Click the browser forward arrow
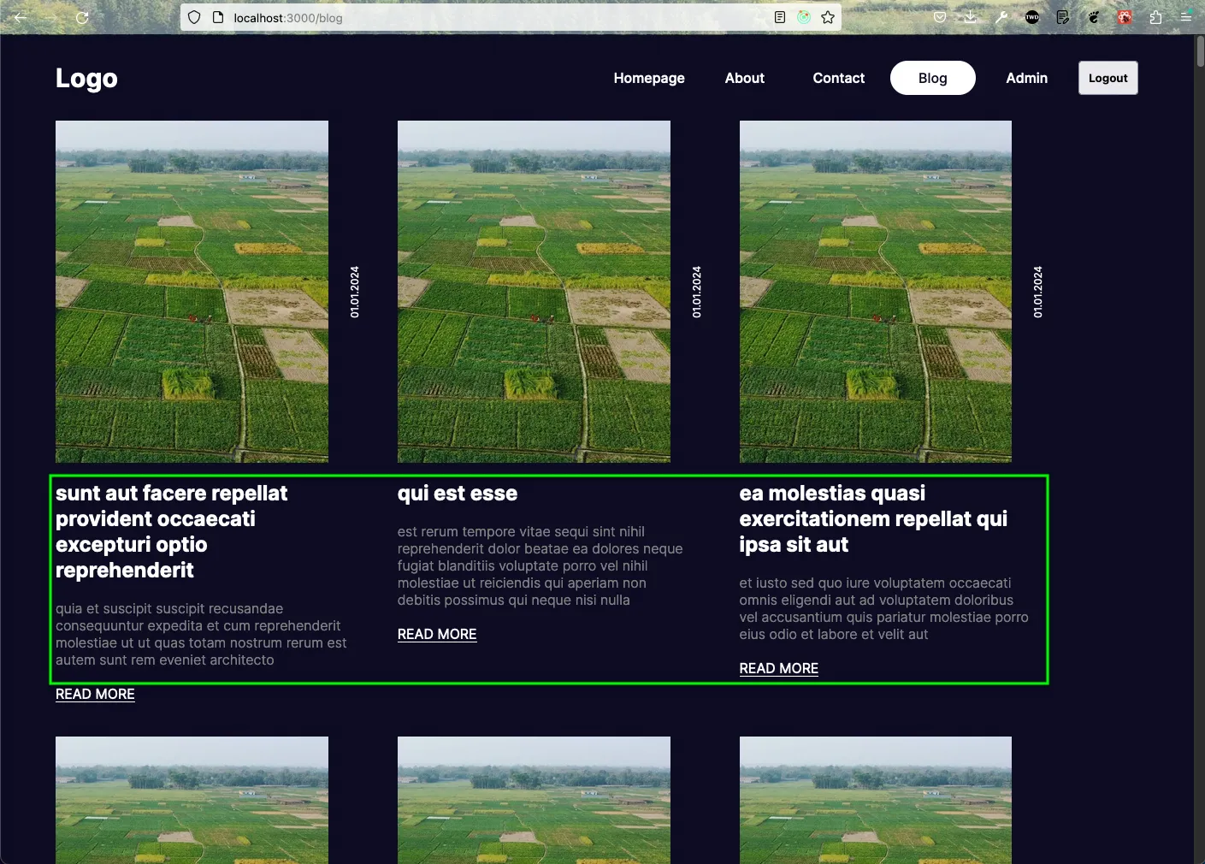This screenshot has width=1205, height=864. pos(51,17)
